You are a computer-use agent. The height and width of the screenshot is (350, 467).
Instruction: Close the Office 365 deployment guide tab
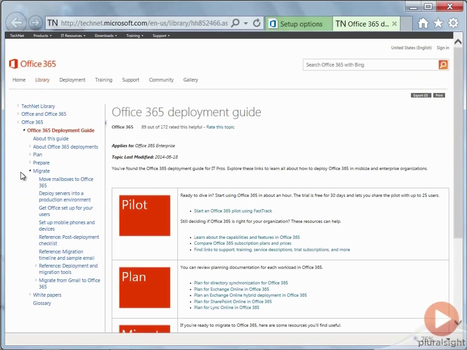click(394, 24)
